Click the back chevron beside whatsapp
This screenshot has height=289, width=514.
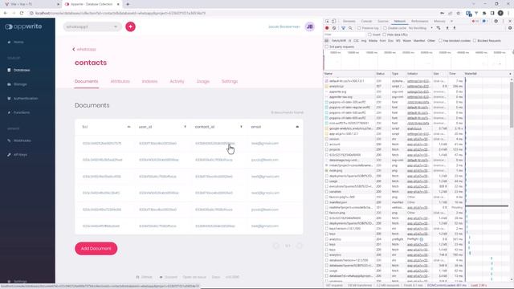click(74, 49)
